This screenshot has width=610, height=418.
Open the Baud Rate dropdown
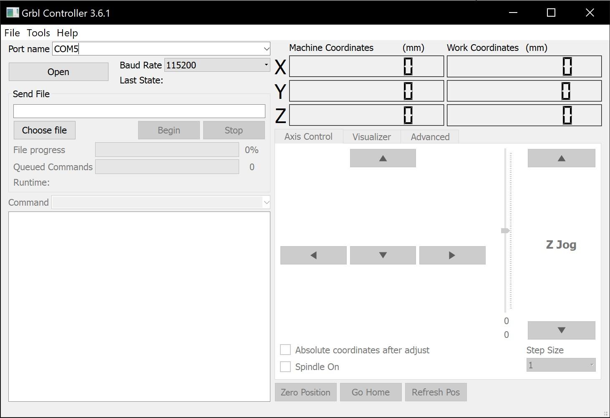click(266, 65)
